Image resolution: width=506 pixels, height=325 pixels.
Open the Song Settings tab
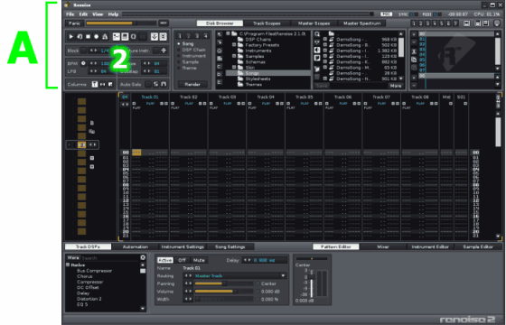(230, 246)
